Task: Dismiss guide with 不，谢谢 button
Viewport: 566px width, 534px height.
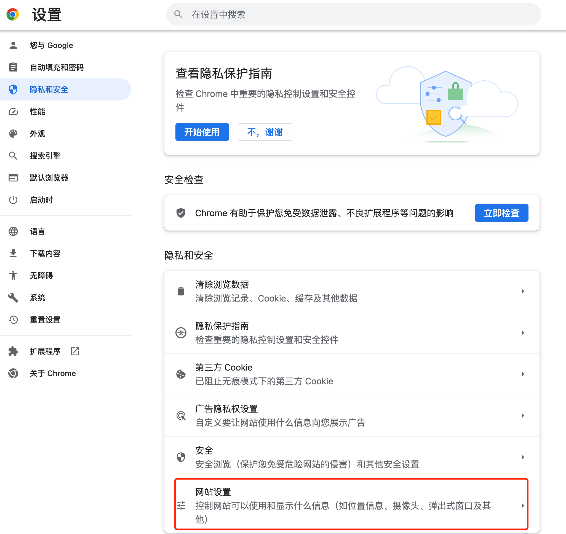Action: pyautogui.click(x=265, y=132)
